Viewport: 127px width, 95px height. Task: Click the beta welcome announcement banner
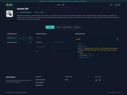tap(63, 1)
